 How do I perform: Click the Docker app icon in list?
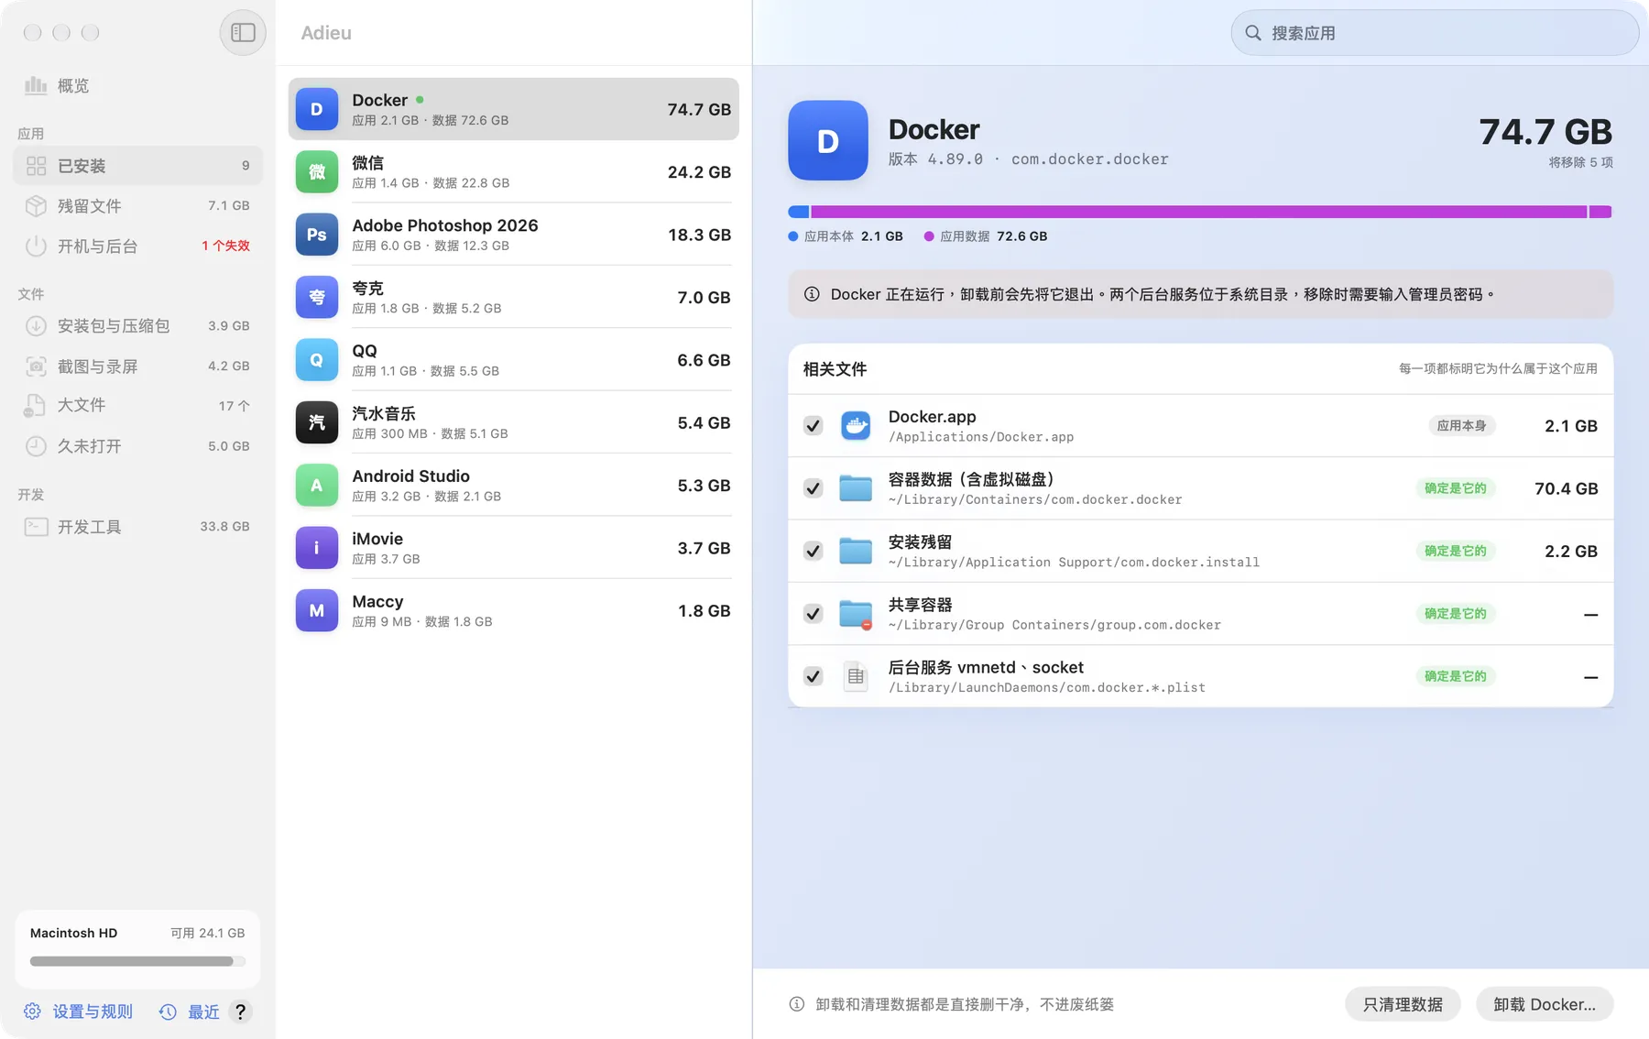317,109
